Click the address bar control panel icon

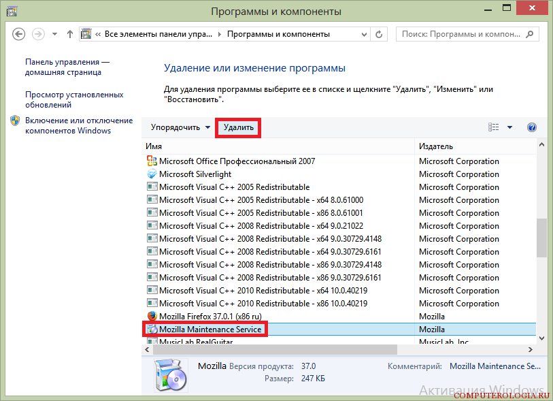pyautogui.click(x=86, y=34)
